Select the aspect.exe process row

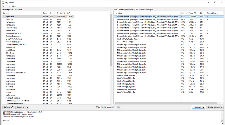pos(38,17)
